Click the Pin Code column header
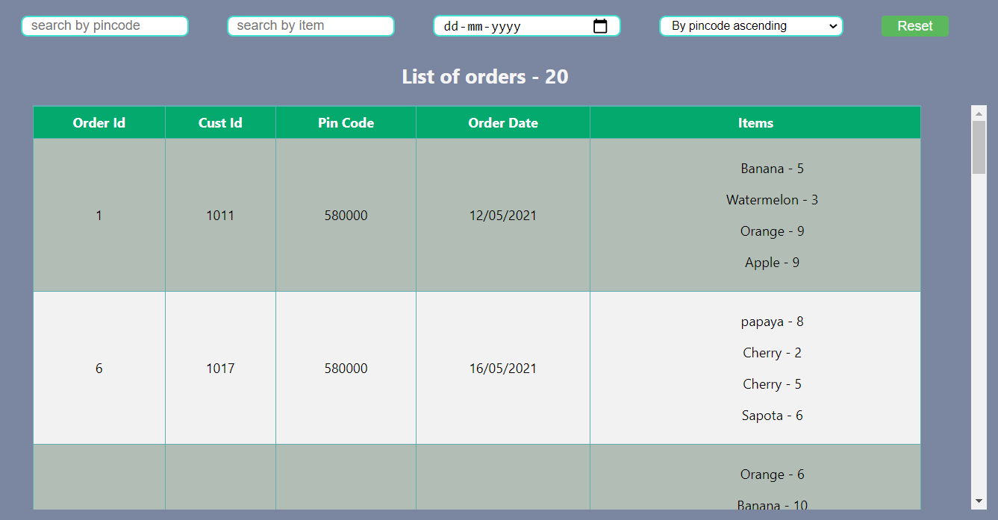 coord(346,123)
